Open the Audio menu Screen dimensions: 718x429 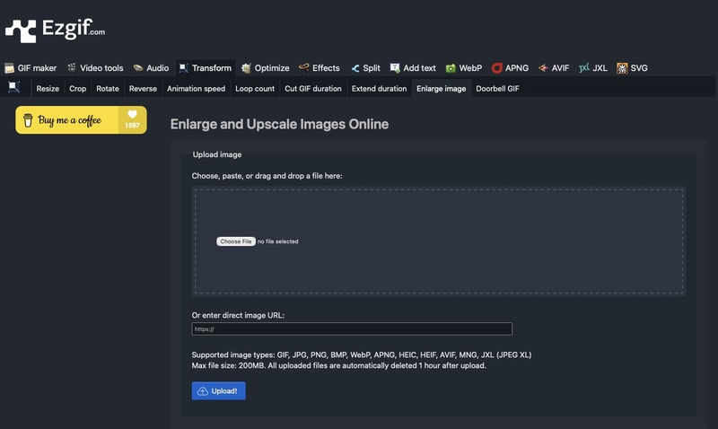tap(151, 68)
